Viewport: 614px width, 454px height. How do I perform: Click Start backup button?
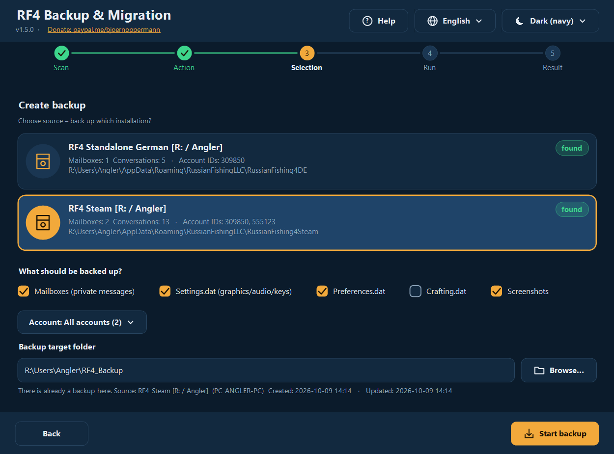coord(555,434)
